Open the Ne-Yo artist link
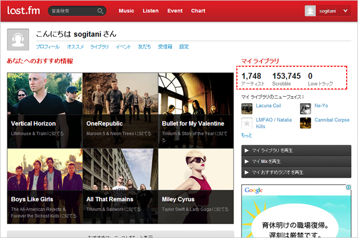Viewport: 358px width, 238px height. 321,105
